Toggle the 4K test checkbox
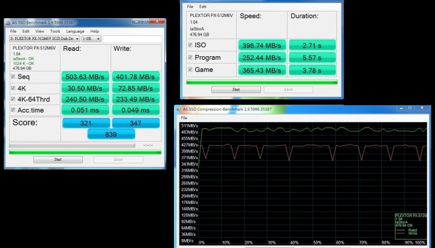The width and height of the screenshot is (435, 248). coord(13,88)
